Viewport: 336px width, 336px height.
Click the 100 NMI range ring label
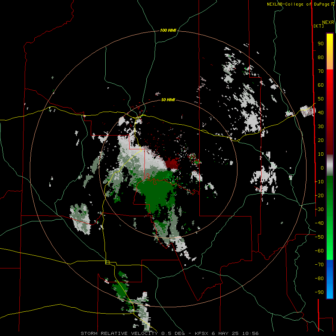168,31
